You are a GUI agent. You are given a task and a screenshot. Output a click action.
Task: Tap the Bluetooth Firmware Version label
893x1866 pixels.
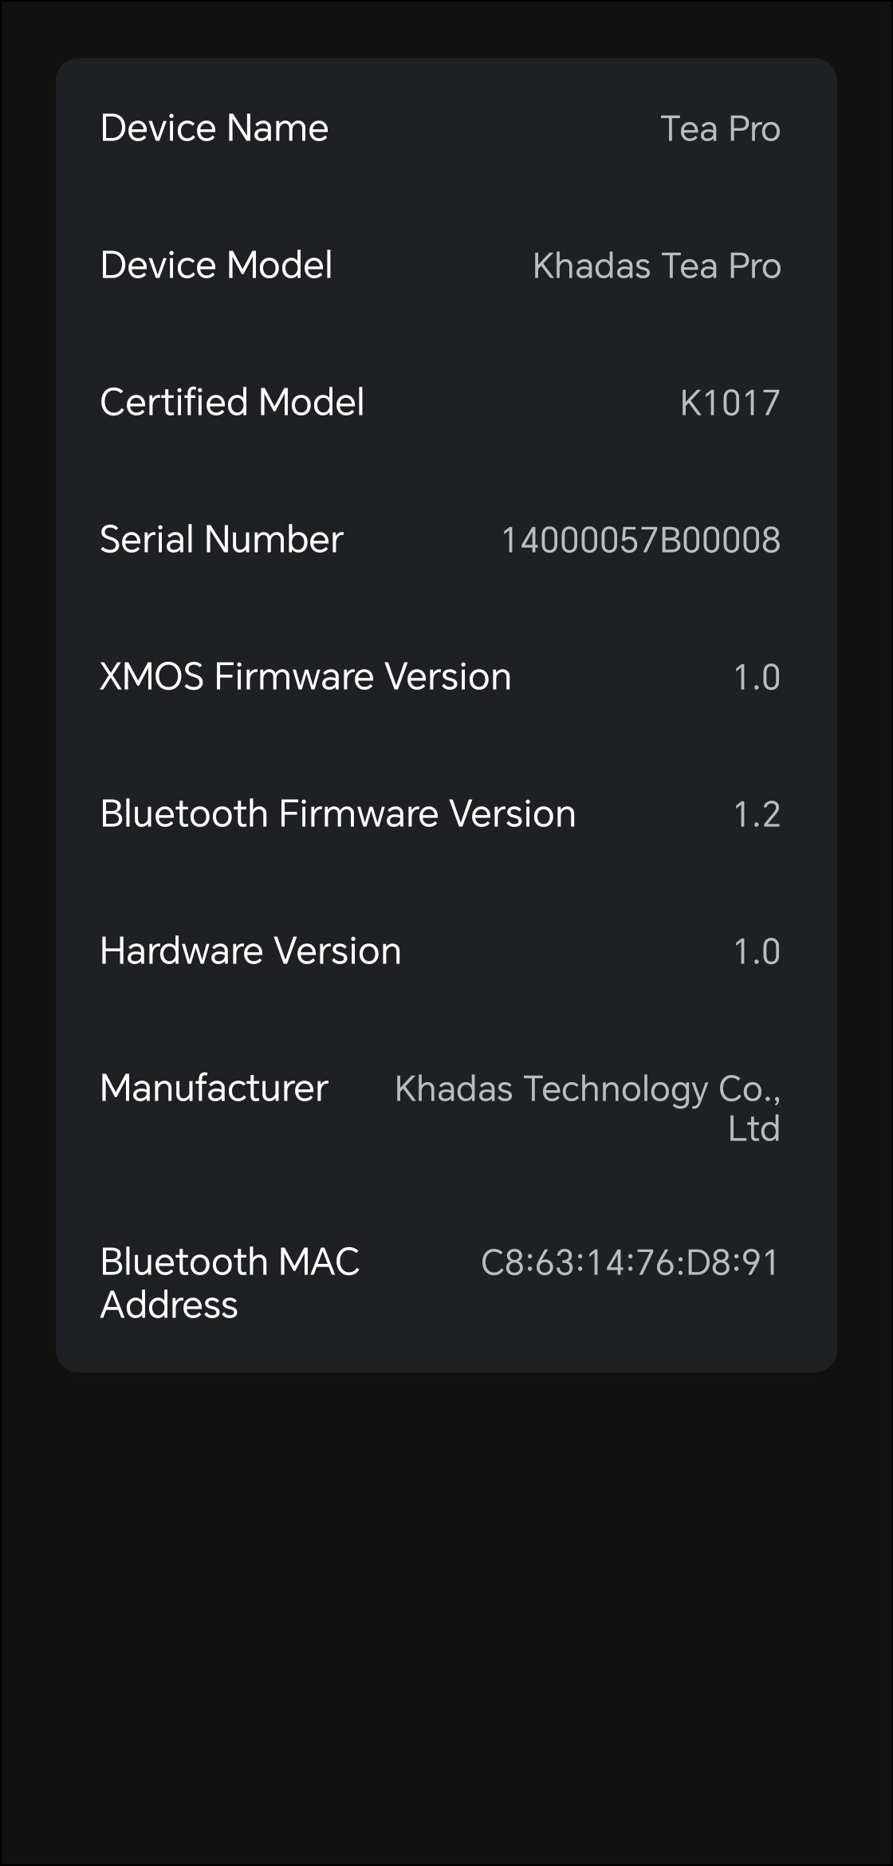click(x=338, y=814)
